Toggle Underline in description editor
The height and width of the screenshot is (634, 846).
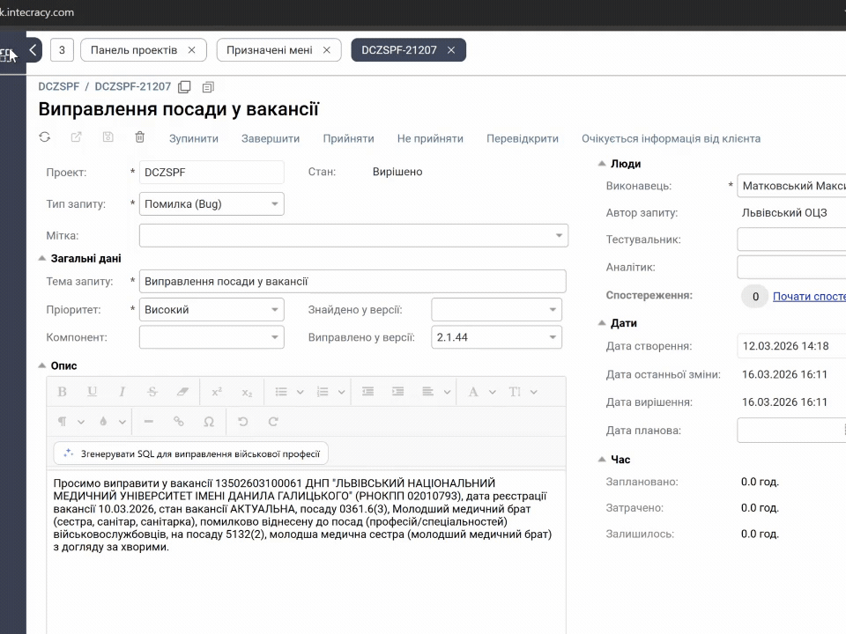coord(93,392)
